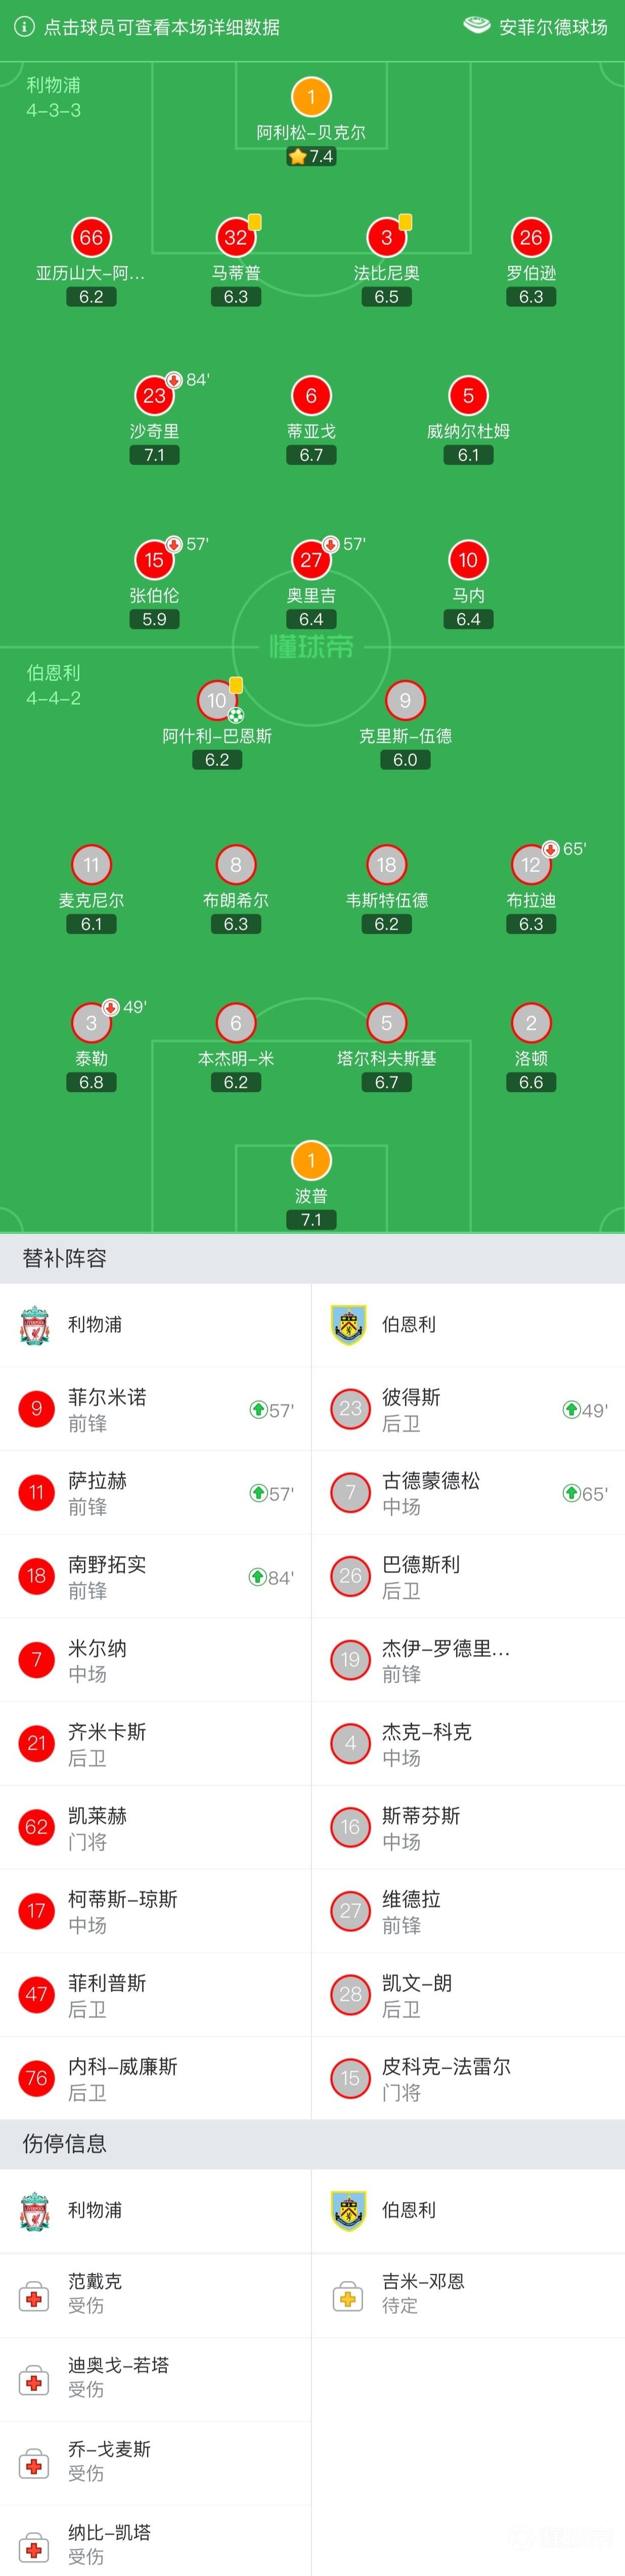The image size is (625, 2576).
Task: Select goalkeeper 阿利松-贝克尔 number 1 circle
Action: pyautogui.click(x=311, y=97)
